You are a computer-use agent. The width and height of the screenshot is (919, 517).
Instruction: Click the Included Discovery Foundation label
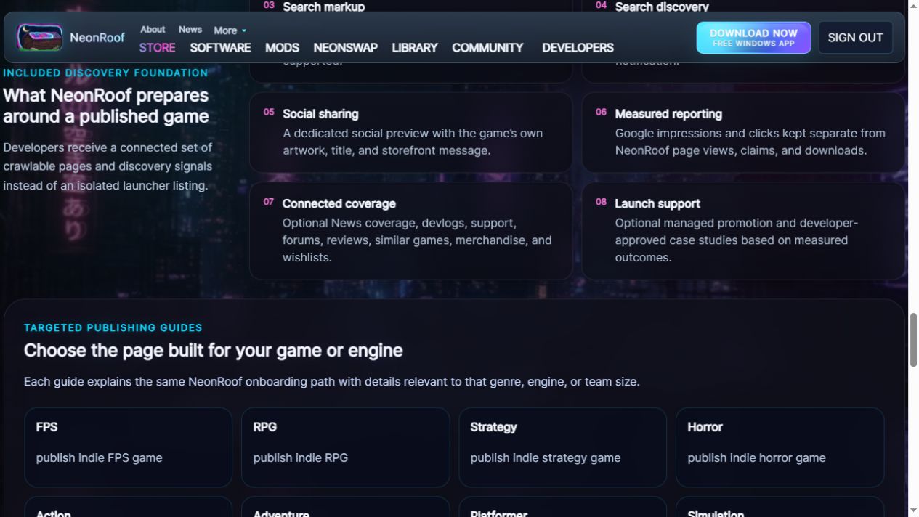[x=105, y=73]
